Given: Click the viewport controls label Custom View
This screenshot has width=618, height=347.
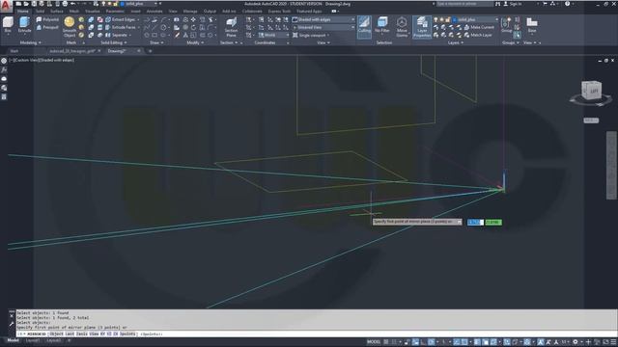Looking at the screenshot, I should pyautogui.click(x=26, y=60).
